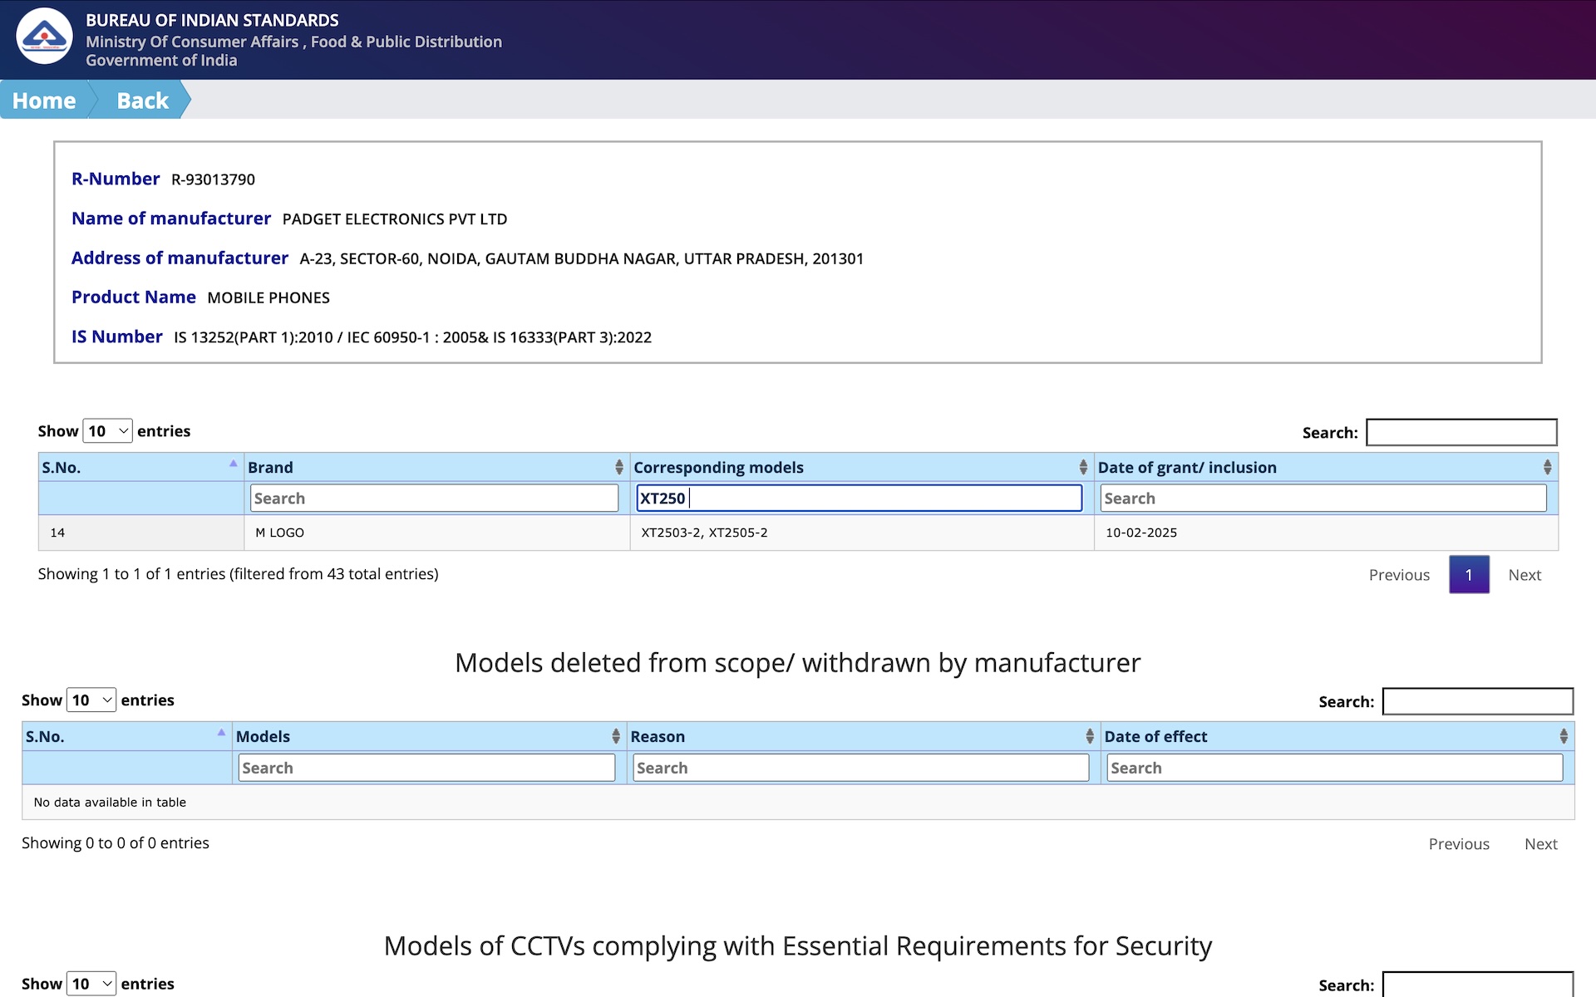
Task: Sort deleted models by Reason arrows
Action: [1089, 737]
